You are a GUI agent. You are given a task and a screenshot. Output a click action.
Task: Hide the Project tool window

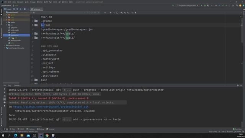coord(28,9)
